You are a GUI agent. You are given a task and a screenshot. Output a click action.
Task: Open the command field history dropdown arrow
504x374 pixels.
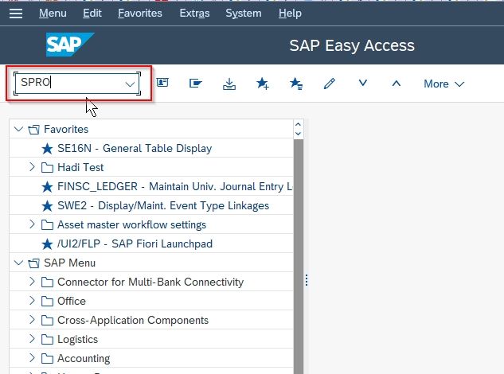point(130,84)
